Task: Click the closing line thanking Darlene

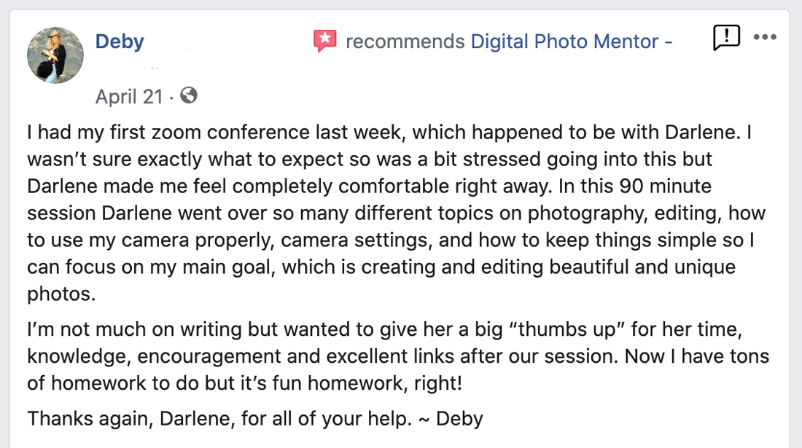Action: click(254, 418)
